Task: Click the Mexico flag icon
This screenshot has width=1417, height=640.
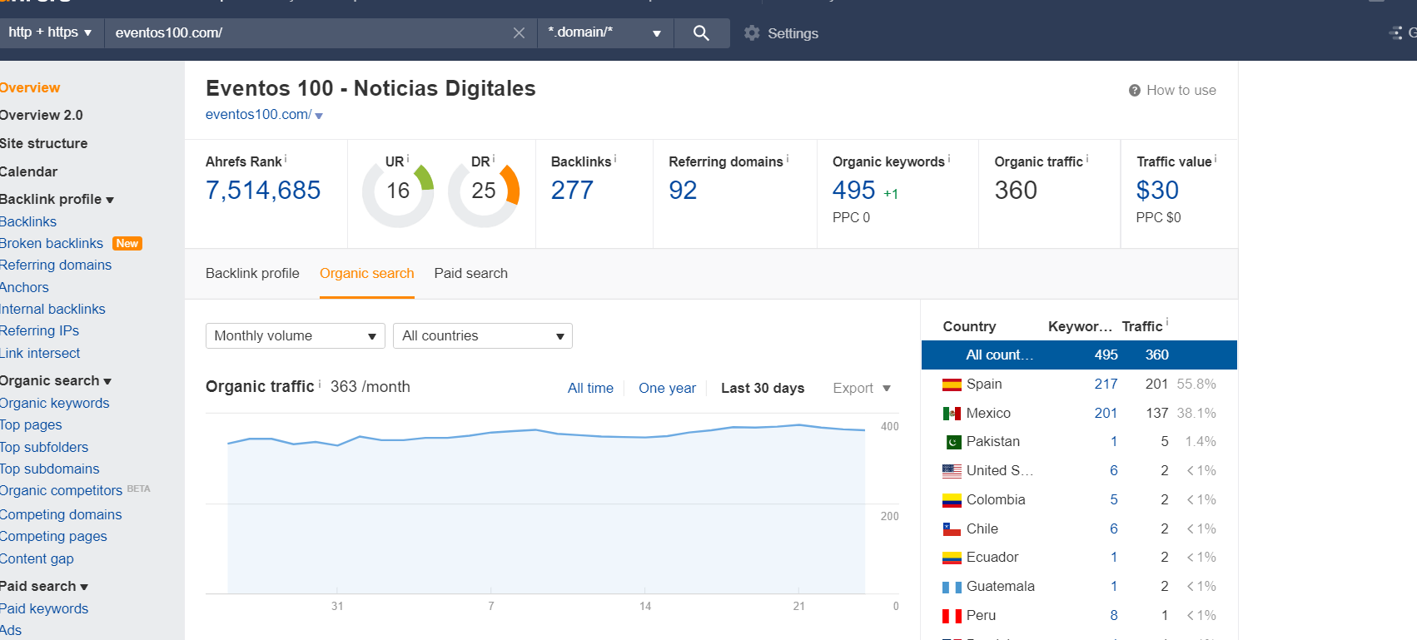Action: tap(952, 414)
